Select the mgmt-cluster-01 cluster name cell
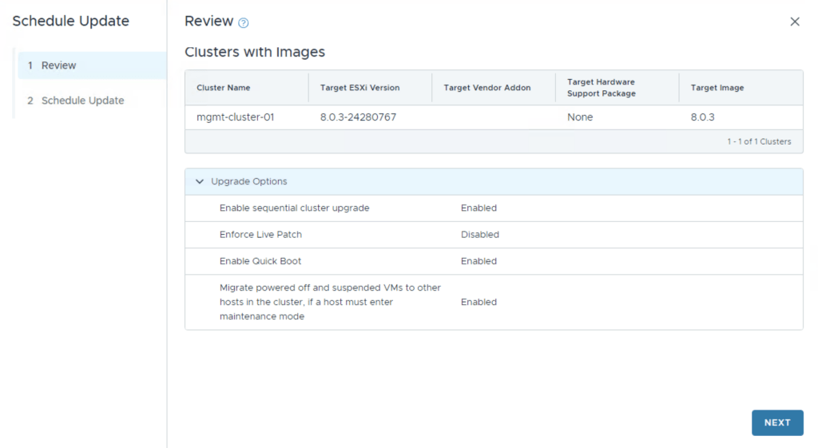 pyautogui.click(x=236, y=117)
